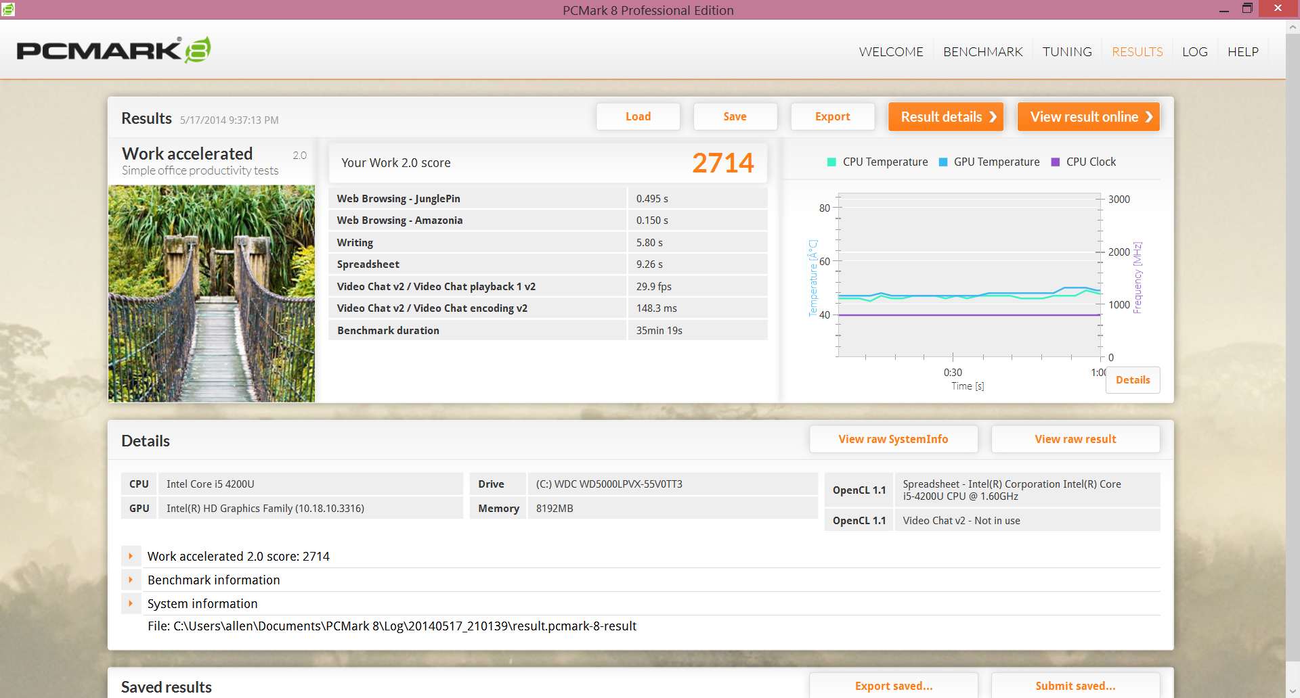Open Result details
The image size is (1300, 698).
pos(945,116)
